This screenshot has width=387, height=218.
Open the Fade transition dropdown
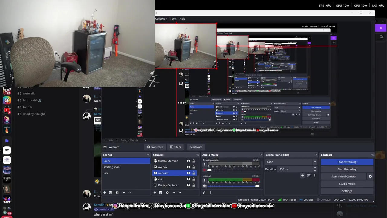315,162
